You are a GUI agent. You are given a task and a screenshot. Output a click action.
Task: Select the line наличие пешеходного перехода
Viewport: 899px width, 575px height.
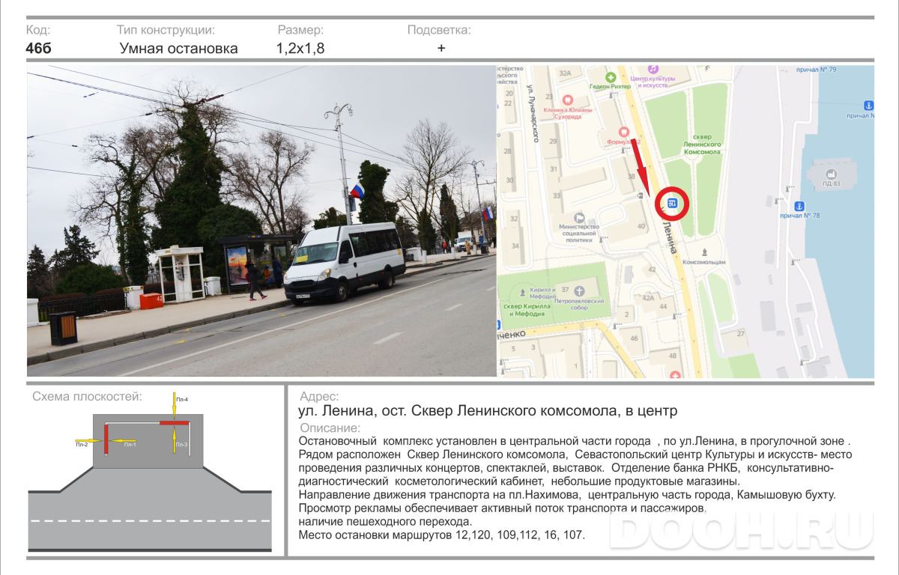[386, 521]
